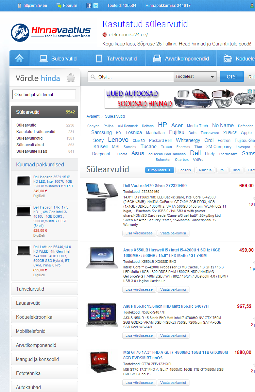Open Asus X550LB product thumbnail
The height and width of the screenshot is (392, 255).
click(102, 258)
